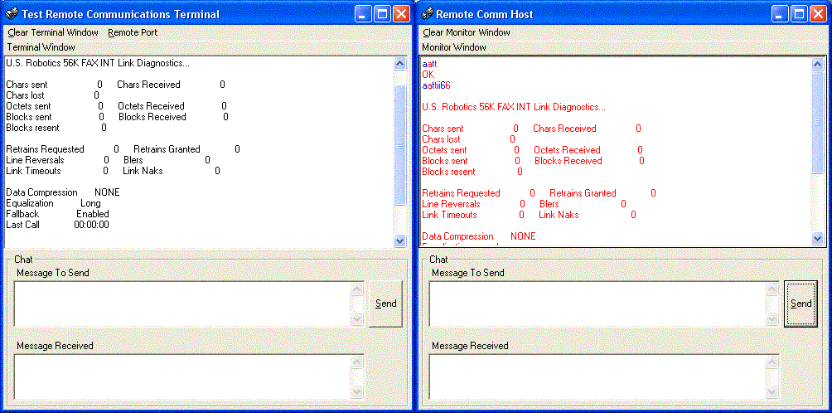Click the Monitor Window scrollbar down arrow
The image size is (832, 413).
tap(818, 238)
